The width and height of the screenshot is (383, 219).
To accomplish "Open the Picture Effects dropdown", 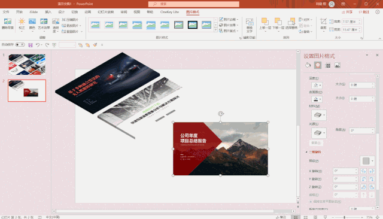I will 229,25.
